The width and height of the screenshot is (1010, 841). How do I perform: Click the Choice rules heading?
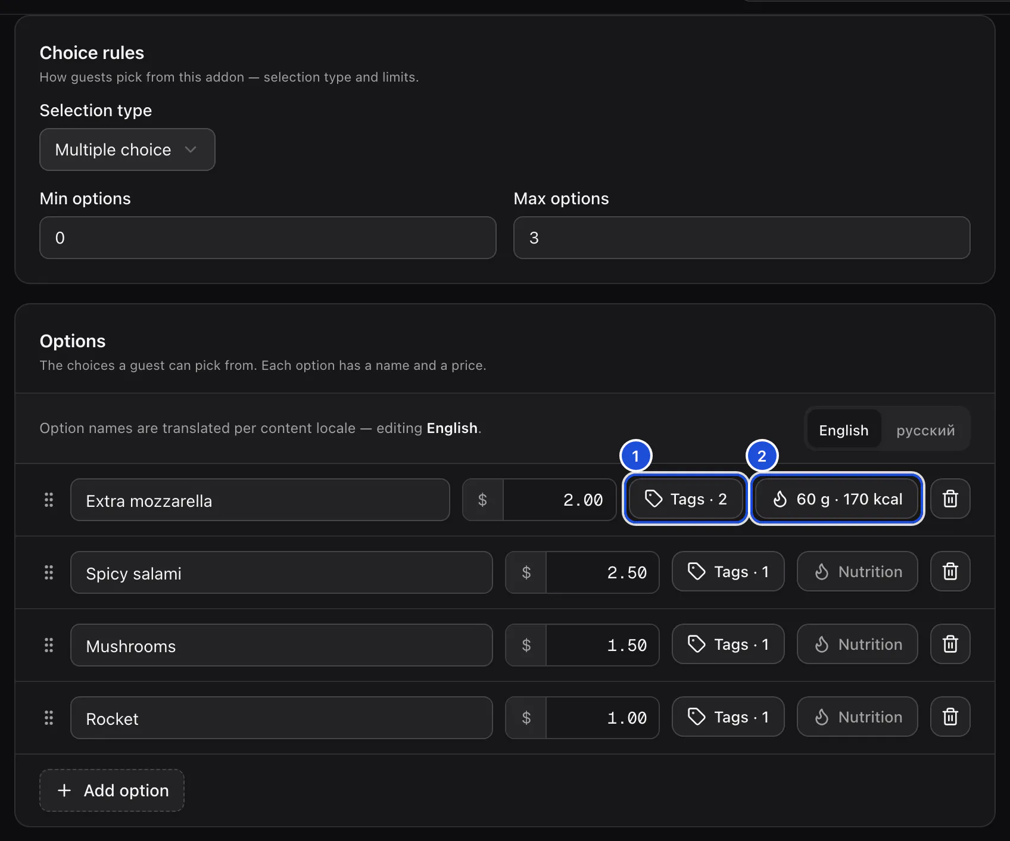tap(92, 53)
